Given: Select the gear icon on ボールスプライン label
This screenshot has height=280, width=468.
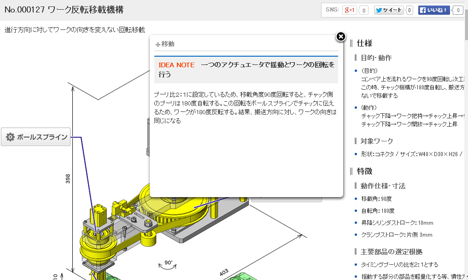Looking at the screenshot, I should [x=10, y=136].
